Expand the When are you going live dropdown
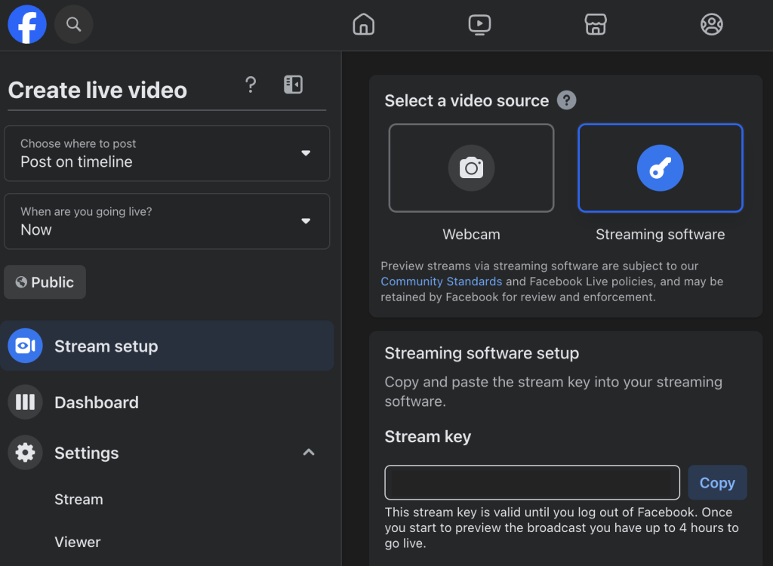The width and height of the screenshot is (773, 566). 167,221
